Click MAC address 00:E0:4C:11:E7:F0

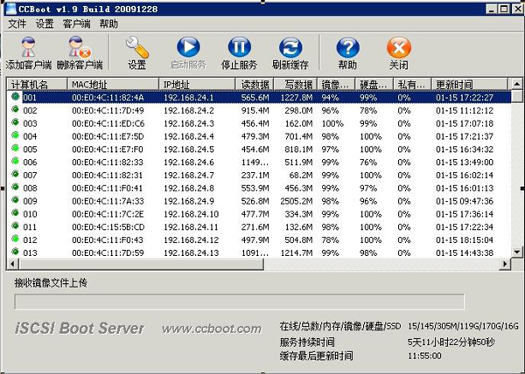click(108, 149)
